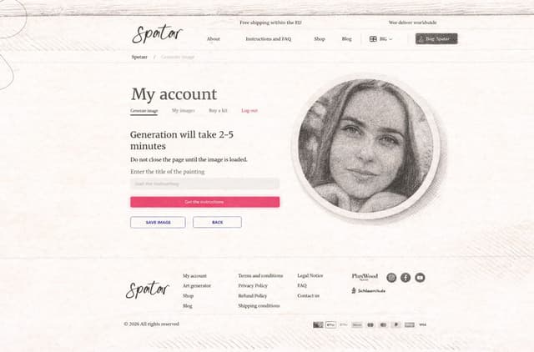Click the Log out link
Viewport: 534px width, 352px height.
pos(249,110)
